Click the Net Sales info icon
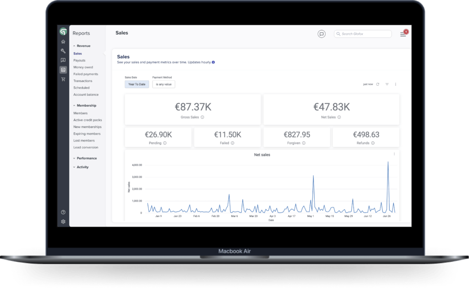The width and height of the screenshot is (469, 289). (339, 117)
